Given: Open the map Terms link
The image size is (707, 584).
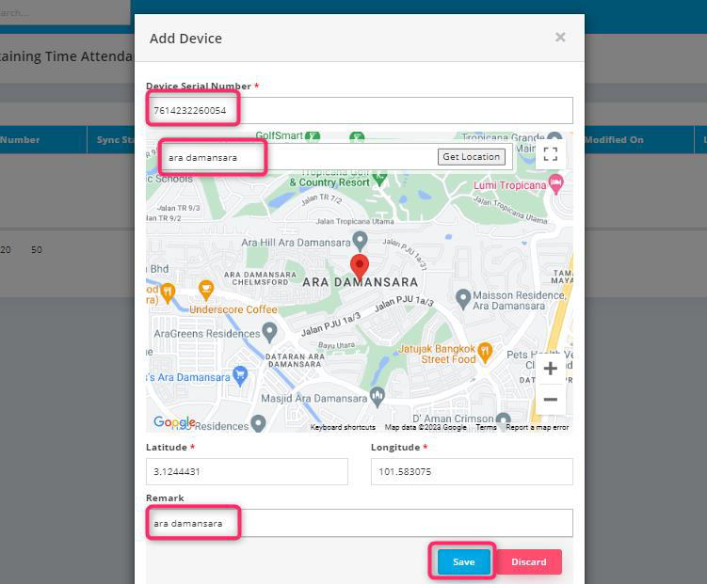Looking at the screenshot, I should [x=486, y=427].
